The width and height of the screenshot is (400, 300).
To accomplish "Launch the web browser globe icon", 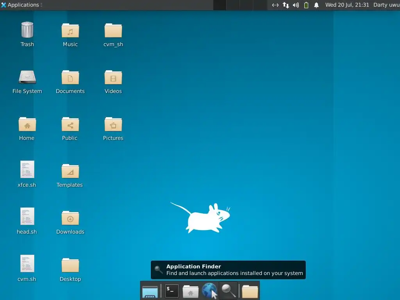I will [209, 291].
